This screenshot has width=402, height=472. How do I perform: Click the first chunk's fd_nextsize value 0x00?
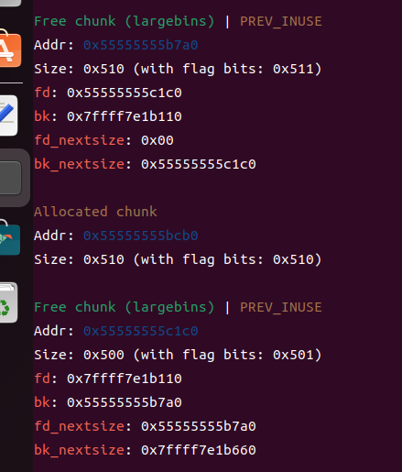coord(158,140)
